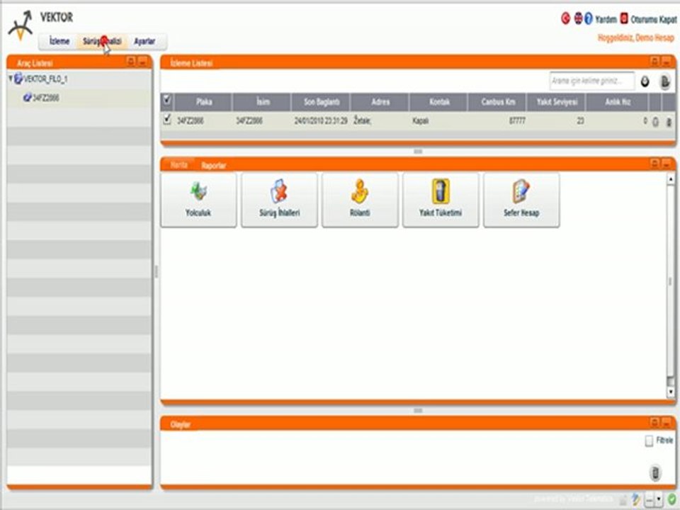Maximize the Olaylar panel
This screenshot has width=680, height=510.
click(655, 422)
